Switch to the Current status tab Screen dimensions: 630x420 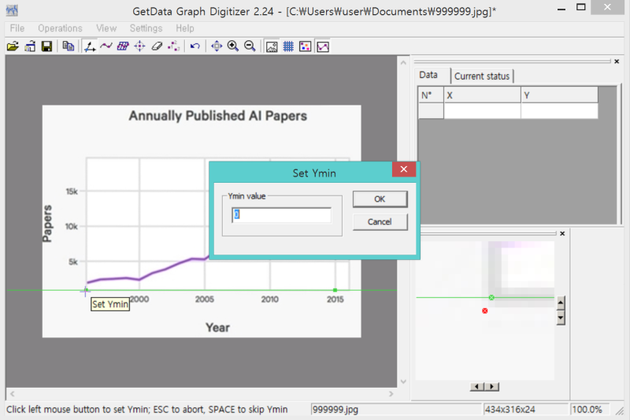coord(482,76)
